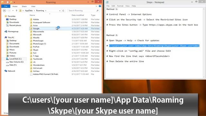Refresh the Roaming folder view
Screen dimensions: 206x116
pos(63,11)
